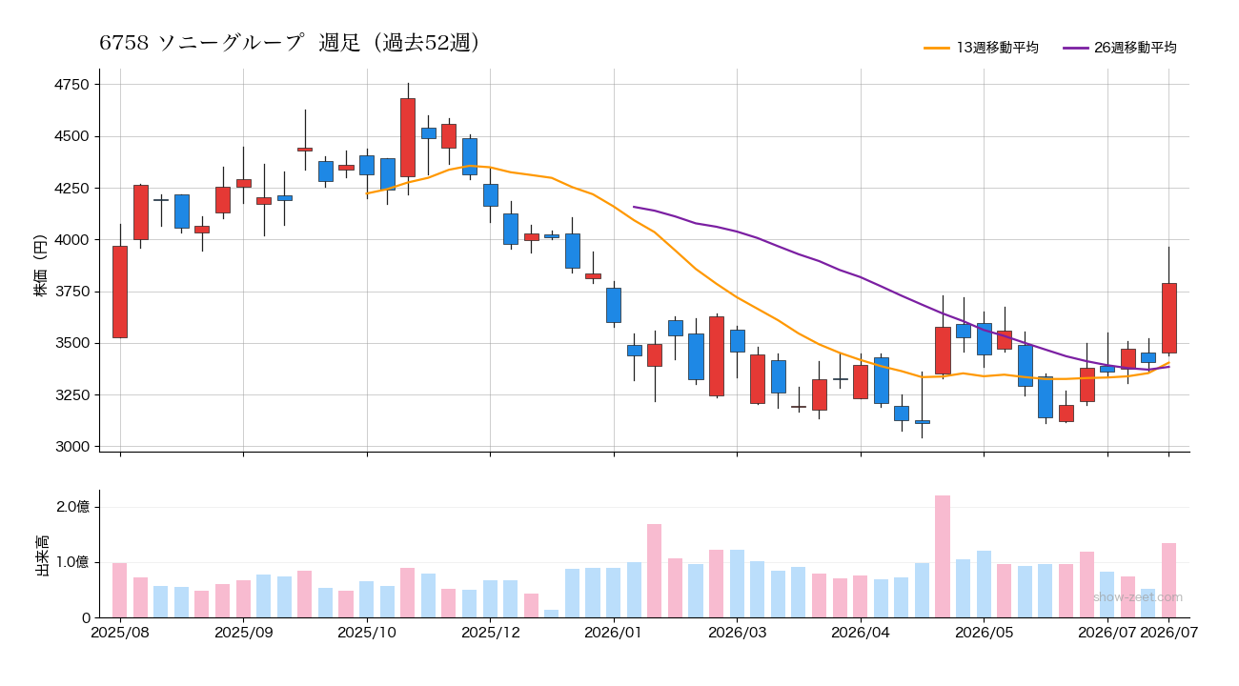
Task: Click the orange line sample in the legend
Action: [937, 48]
